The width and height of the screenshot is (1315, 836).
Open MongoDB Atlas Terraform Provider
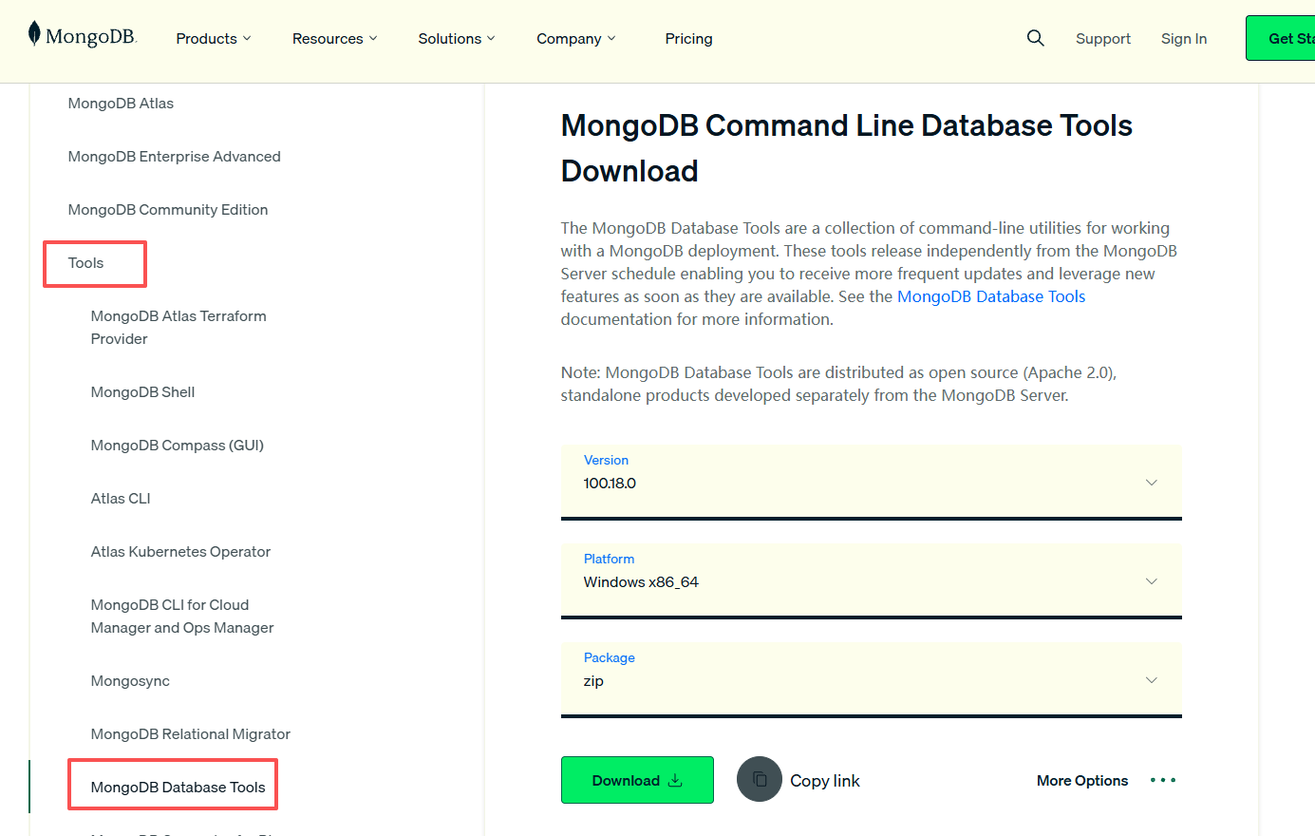coord(178,328)
